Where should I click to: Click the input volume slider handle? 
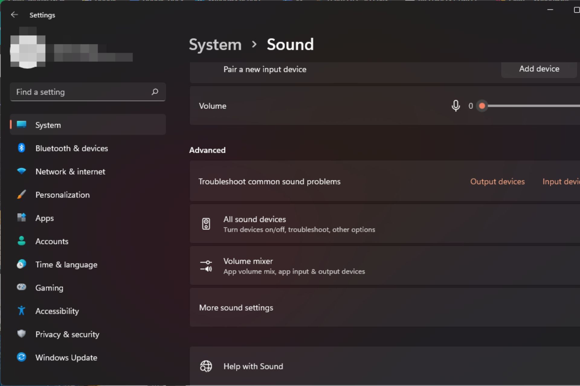[x=482, y=106]
